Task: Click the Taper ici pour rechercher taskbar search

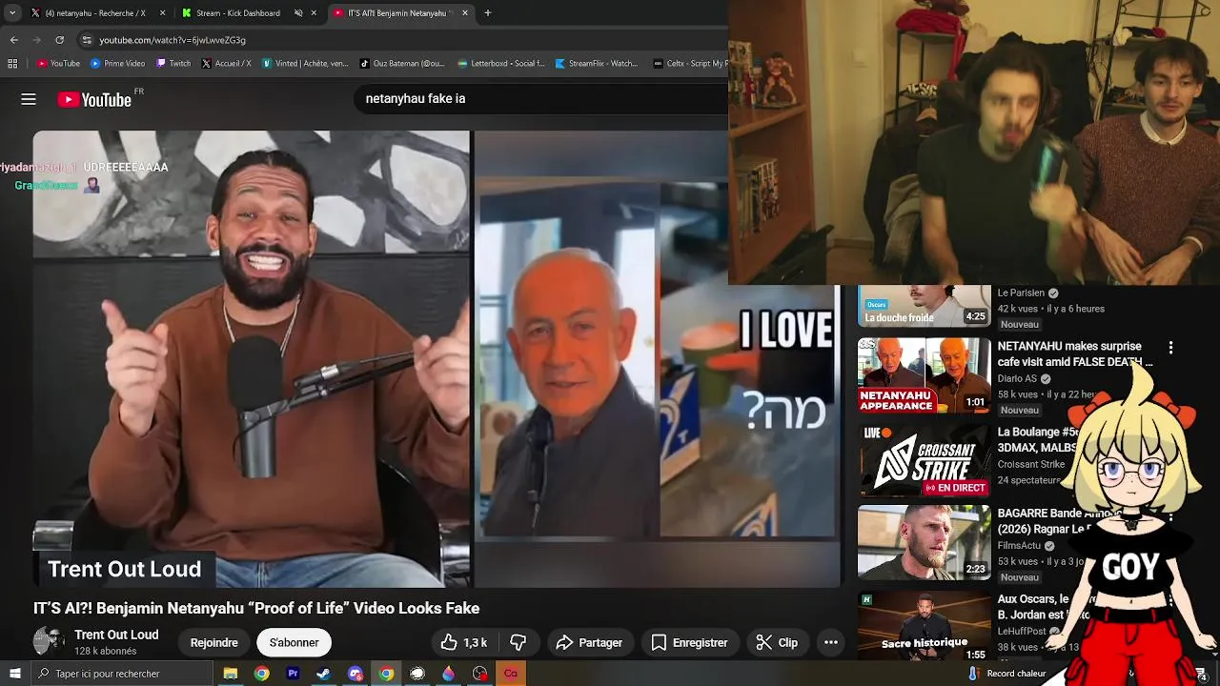Action: pos(122,674)
